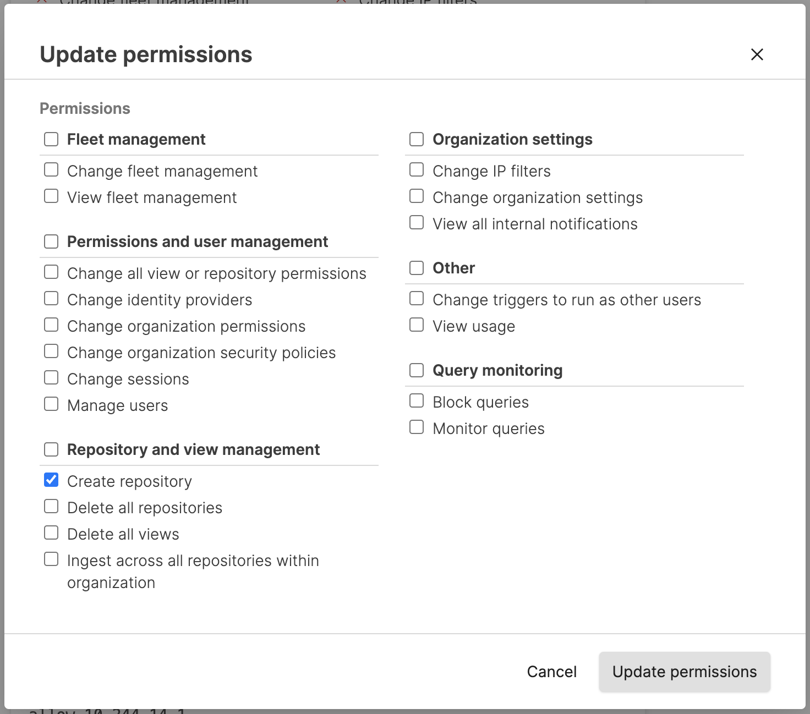The image size is (810, 714).
Task: Tick Change identity providers checkbox
Action: pyautogui.click(x=51, y=299)
